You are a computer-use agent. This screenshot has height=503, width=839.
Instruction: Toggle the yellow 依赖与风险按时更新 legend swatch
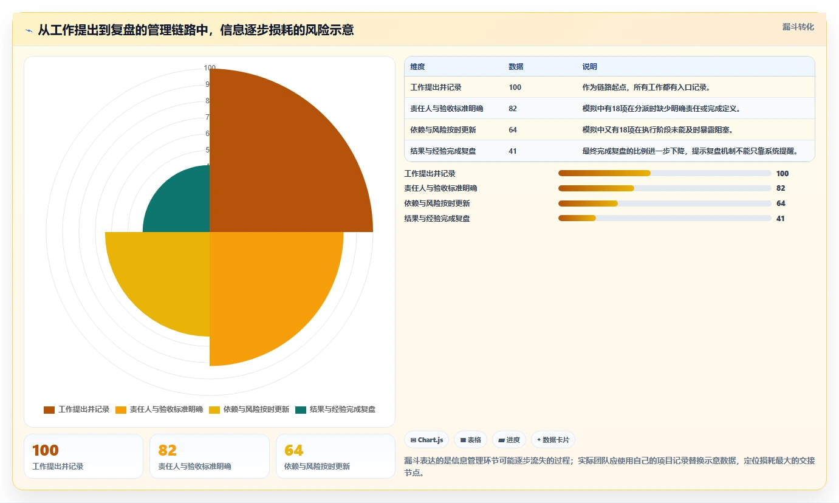click(x=214, y=410)
